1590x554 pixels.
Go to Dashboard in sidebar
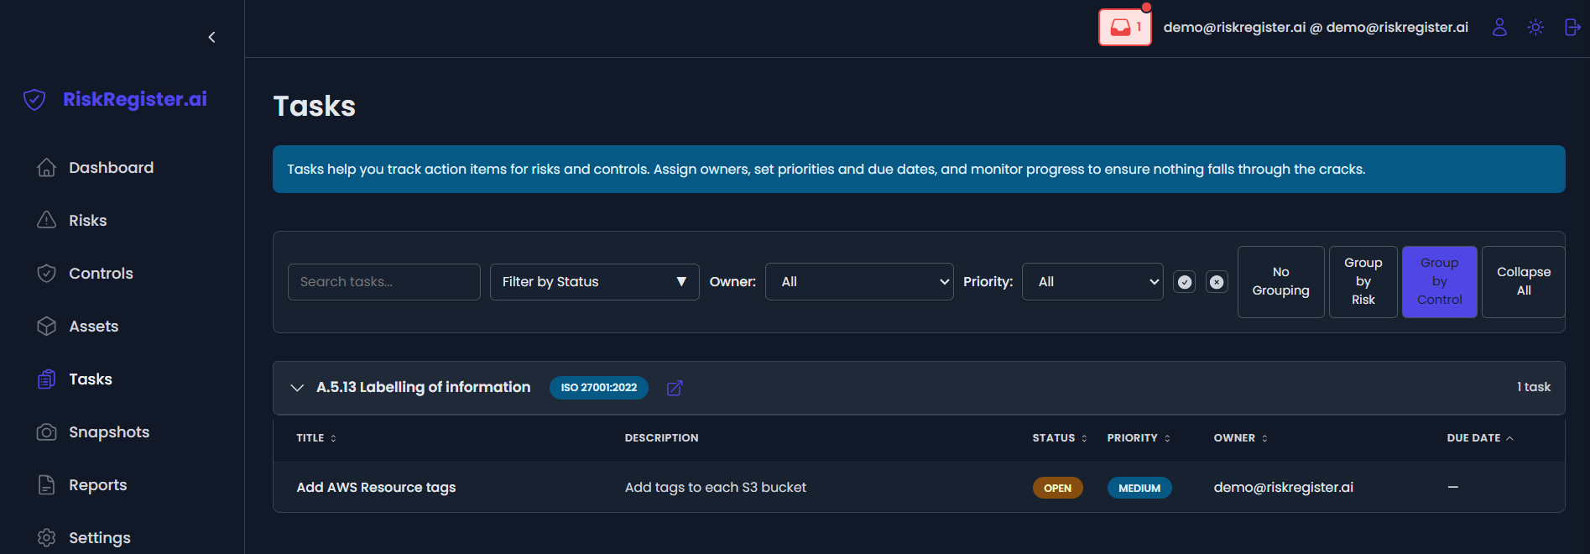click(x=111, y=168)
